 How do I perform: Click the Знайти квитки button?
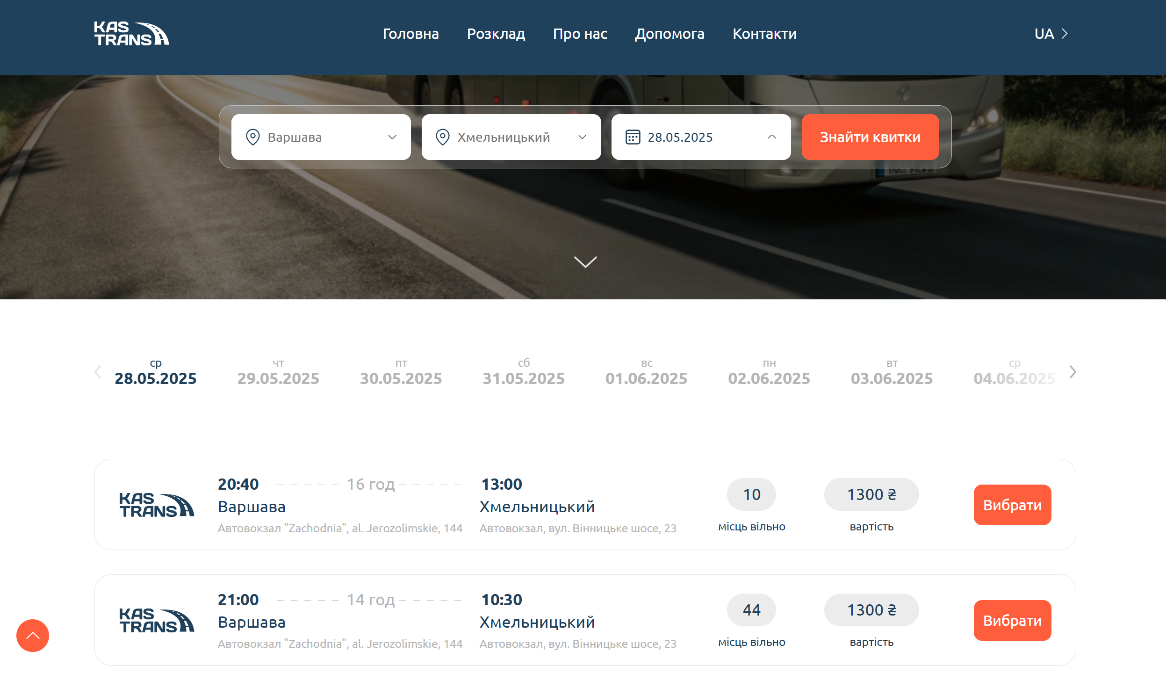coord(870,137)
